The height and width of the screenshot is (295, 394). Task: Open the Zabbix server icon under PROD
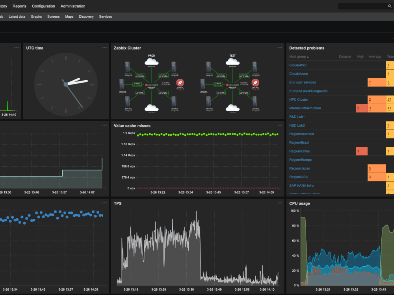(x=151, y=84)
